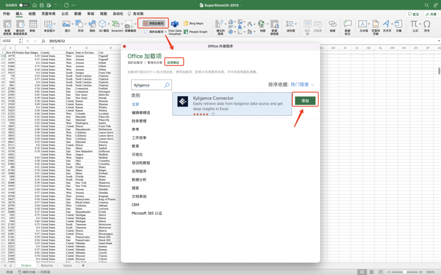The image size is (441, 275).
Task: Click the search magnifier in title bar
Action: [427, 5]
